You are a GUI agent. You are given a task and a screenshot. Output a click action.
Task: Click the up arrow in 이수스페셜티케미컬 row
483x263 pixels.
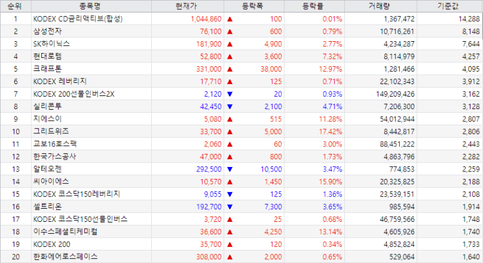click(230, 232)
